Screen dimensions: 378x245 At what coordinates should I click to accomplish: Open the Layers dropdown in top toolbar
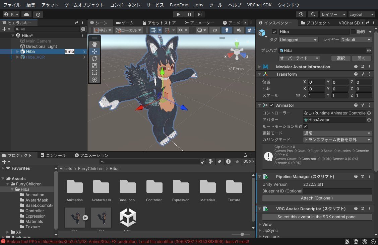click(x=333, y=14)
